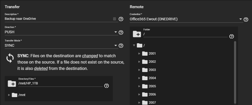Click the small icon inside Description field
This screenshot has height=105, width=252.
click(x=114, y=19)
